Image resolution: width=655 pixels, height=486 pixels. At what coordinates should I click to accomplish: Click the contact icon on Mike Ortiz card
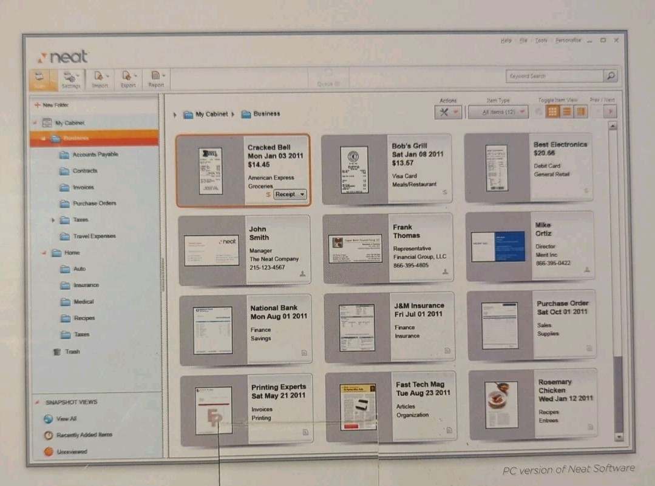pos(587,270)
